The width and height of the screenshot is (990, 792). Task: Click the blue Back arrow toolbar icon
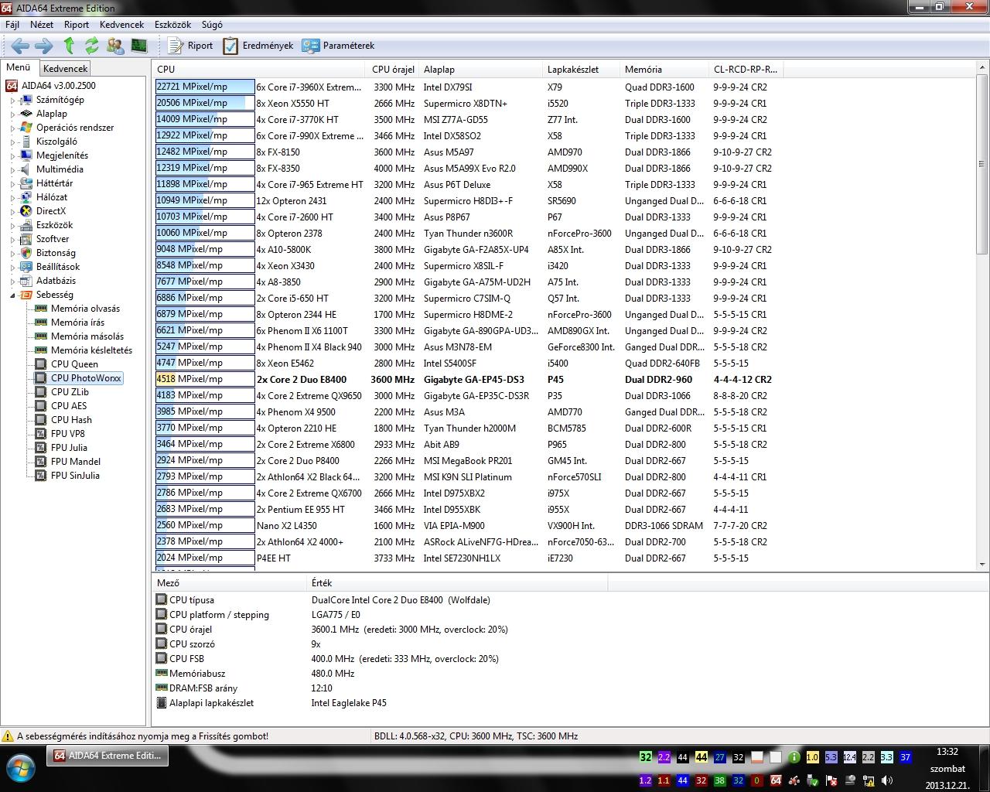pyautogui.click(x=21, y=46)
